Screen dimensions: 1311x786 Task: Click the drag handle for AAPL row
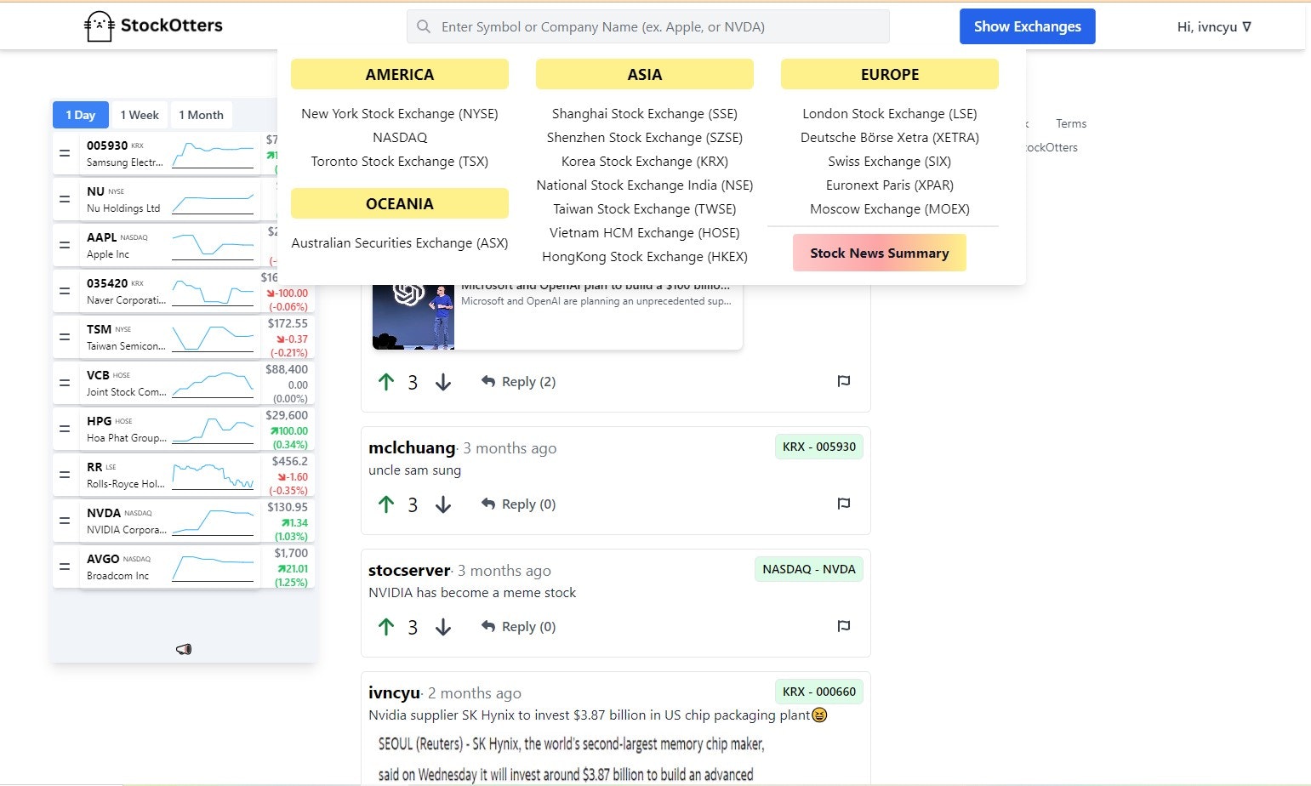pos(65,246)
